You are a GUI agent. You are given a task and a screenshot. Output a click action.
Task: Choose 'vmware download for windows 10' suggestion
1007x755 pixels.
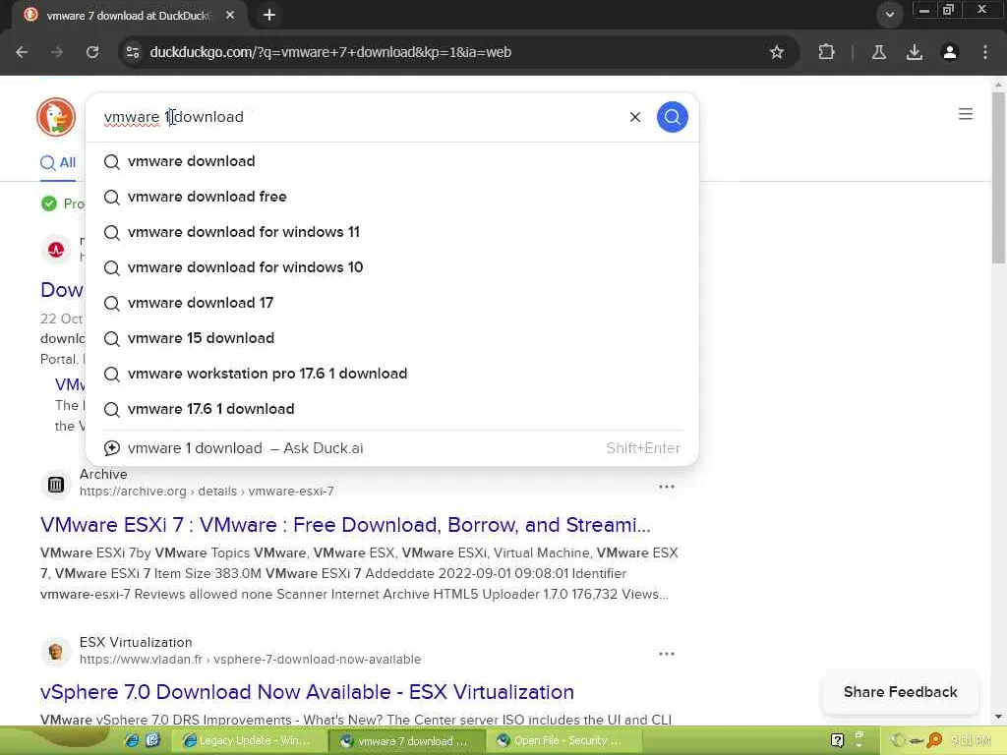click(391, 267)
